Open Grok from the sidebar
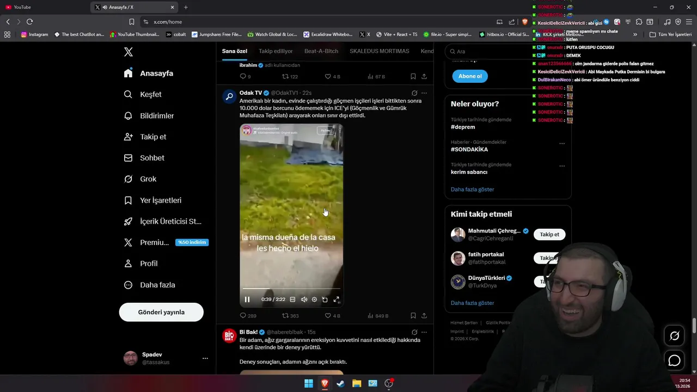 coord(140,179)
